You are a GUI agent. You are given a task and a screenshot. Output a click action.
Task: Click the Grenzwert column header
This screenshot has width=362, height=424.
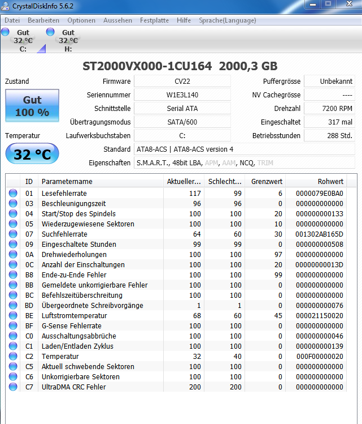pyautogui.click(x=265, y=182)
